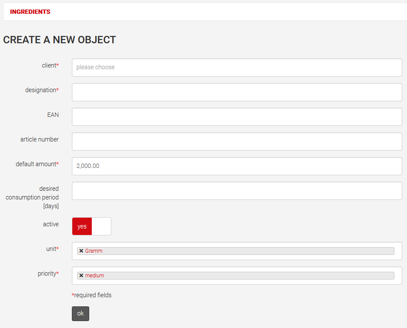Click the active label text
The image size is (407, 328).
point(51,224)
